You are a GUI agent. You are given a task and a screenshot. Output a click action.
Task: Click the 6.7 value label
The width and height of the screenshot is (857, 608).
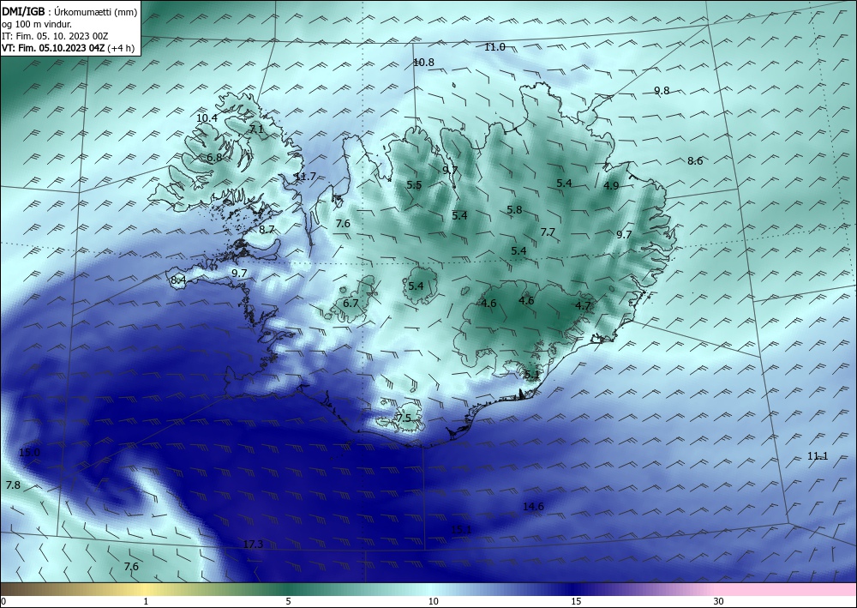pyautogui.click(x=351, y=304)
